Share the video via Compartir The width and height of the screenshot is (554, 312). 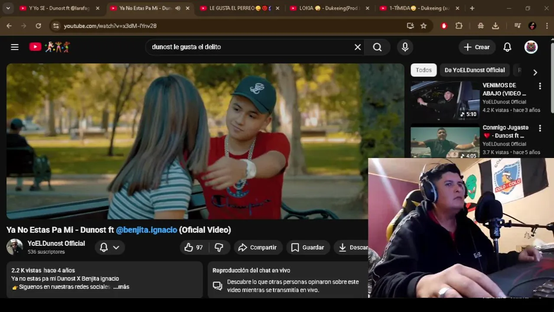pyautogui.click(x=258, y=247)
